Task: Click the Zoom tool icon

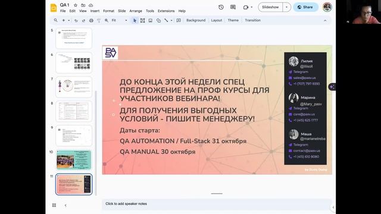Action: click(107, 20)
